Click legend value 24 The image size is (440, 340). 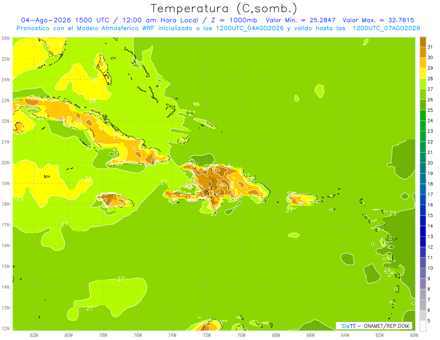pos(430,121)
